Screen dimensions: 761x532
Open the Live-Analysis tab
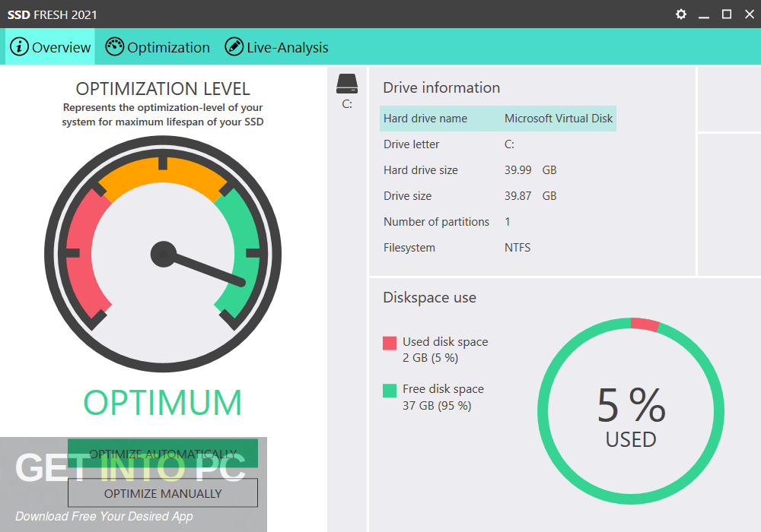click(x=276, y=46)
